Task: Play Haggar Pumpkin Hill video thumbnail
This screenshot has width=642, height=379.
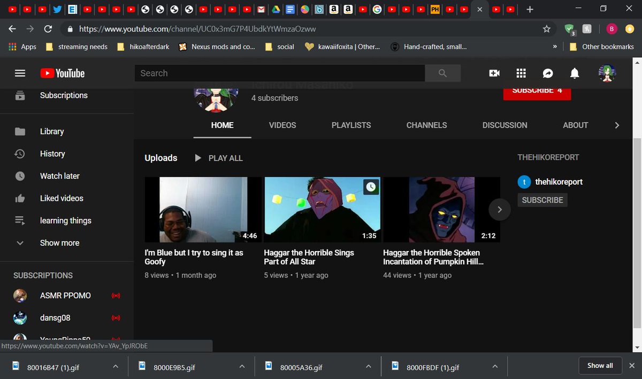Action: (x=441, y=210)
